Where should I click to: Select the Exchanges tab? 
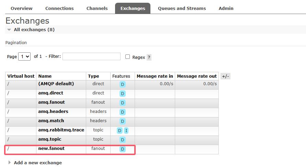(x=133, y=8)
